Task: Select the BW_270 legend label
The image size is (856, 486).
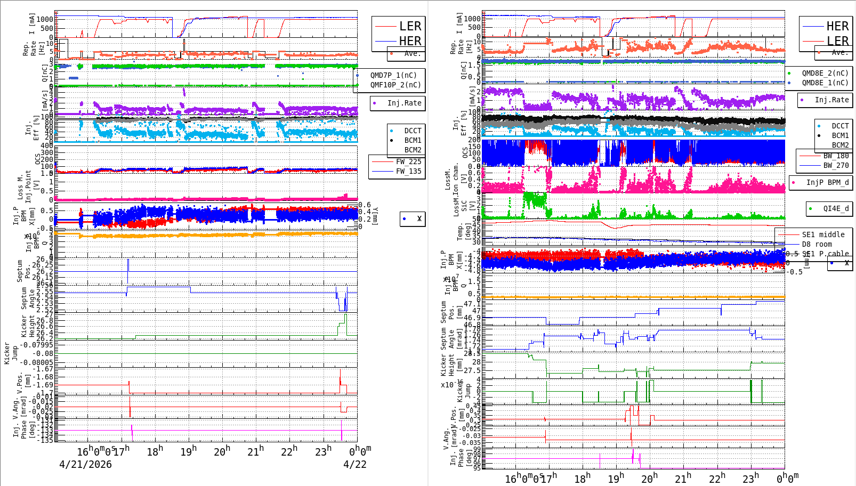Action: (836, 165)
